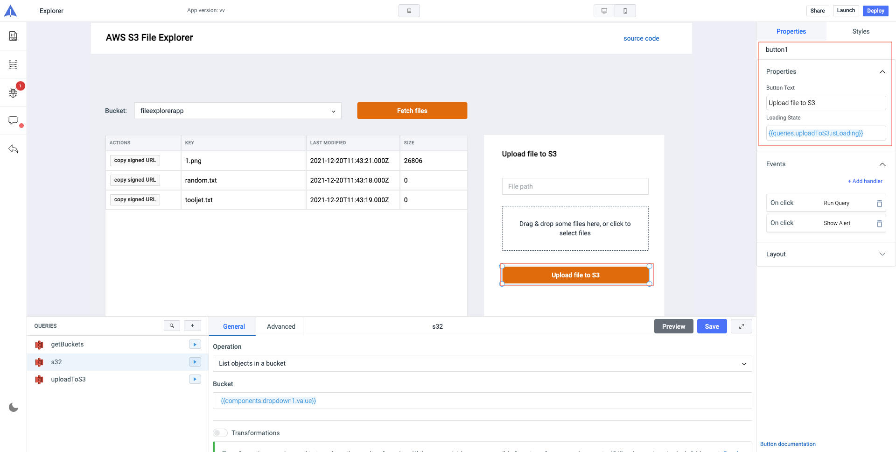This screenshot has height=452, width=896.
Task: Open the comments speech bubble icon
Action: [13, 121]
